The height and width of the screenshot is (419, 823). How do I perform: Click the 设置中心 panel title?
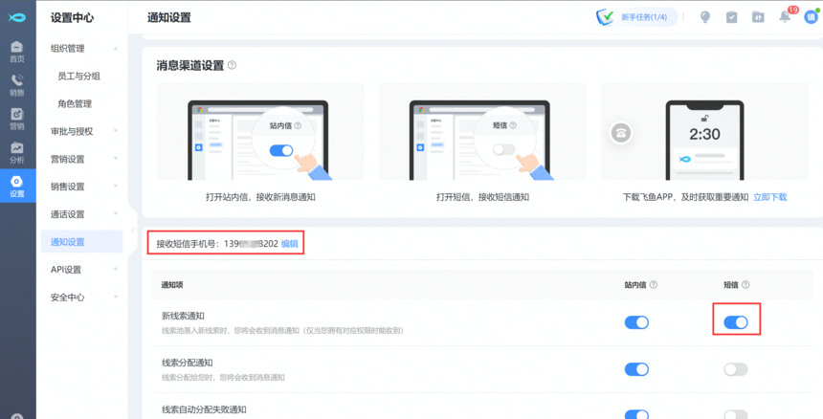73,18
